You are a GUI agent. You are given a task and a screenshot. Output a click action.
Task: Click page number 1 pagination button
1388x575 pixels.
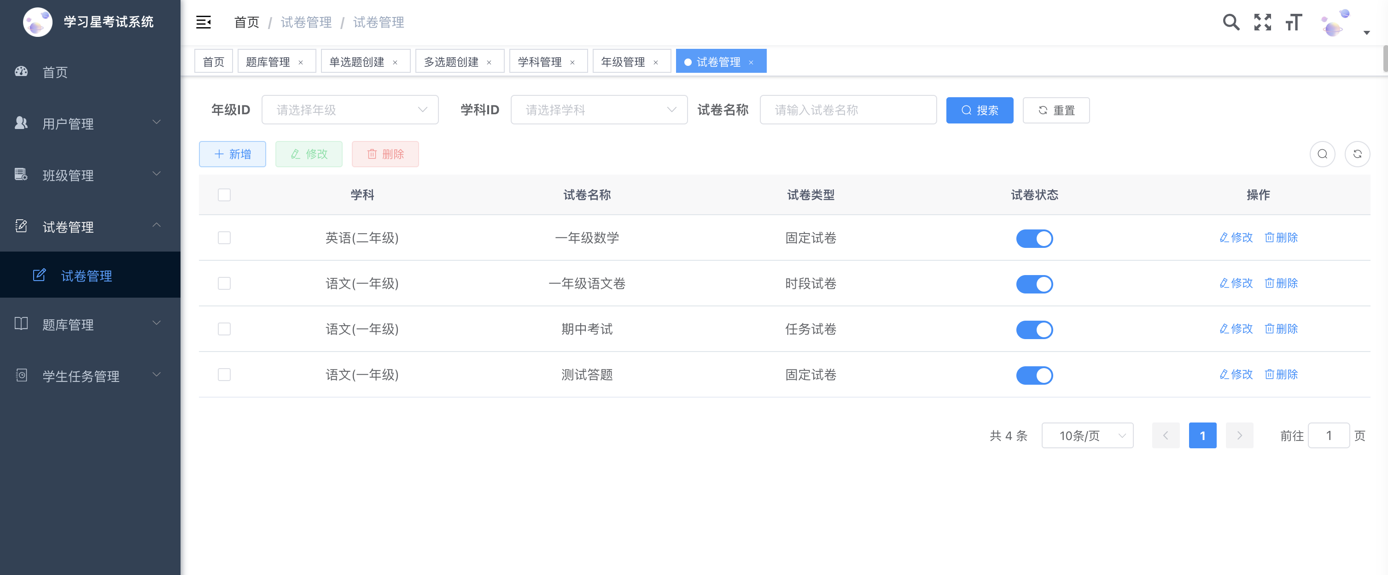pyautogui.click(x=1203, y=435)
